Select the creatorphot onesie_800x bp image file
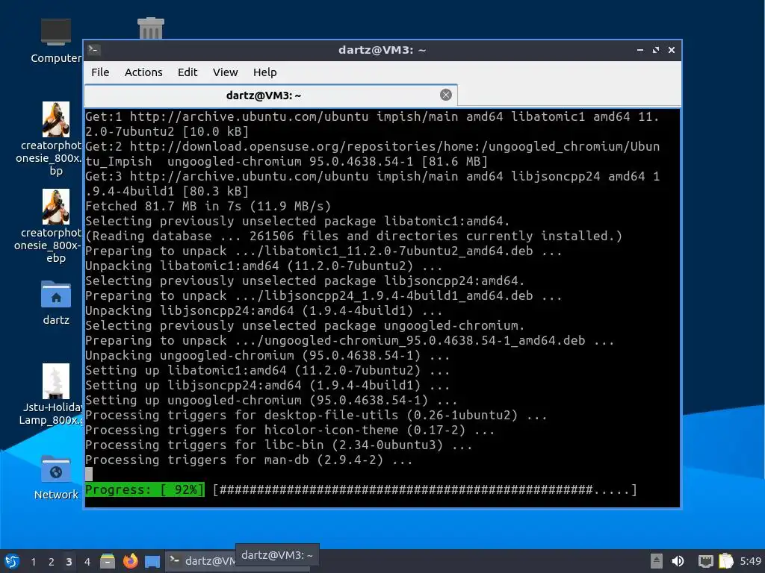 (55, 139)
